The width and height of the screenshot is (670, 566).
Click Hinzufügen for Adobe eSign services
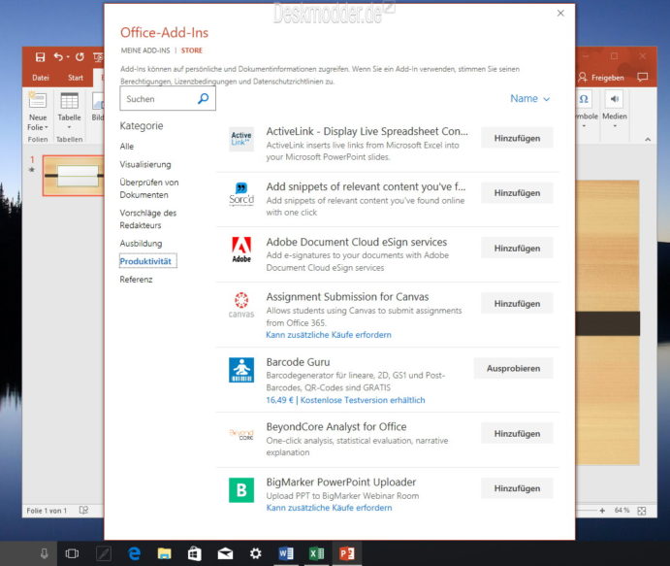[x=517, y=249]
